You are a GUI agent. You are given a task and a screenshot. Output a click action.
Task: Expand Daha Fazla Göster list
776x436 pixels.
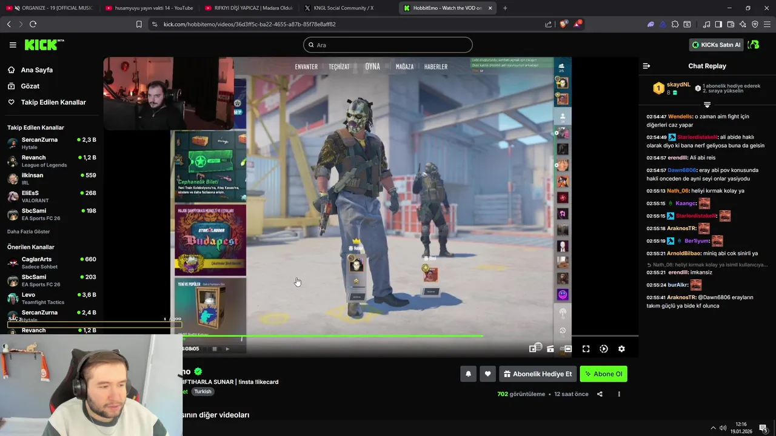click(x=28, y=232)
